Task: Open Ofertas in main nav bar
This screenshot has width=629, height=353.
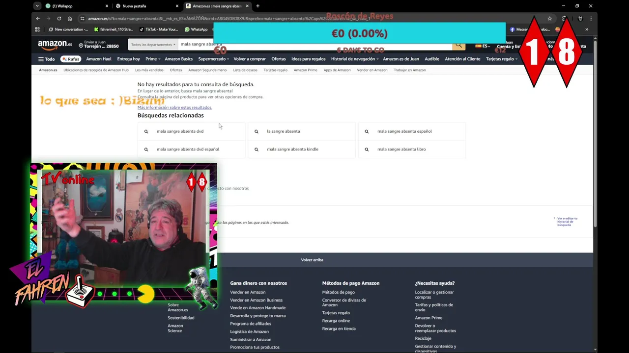Action: [x=279, y=59]
